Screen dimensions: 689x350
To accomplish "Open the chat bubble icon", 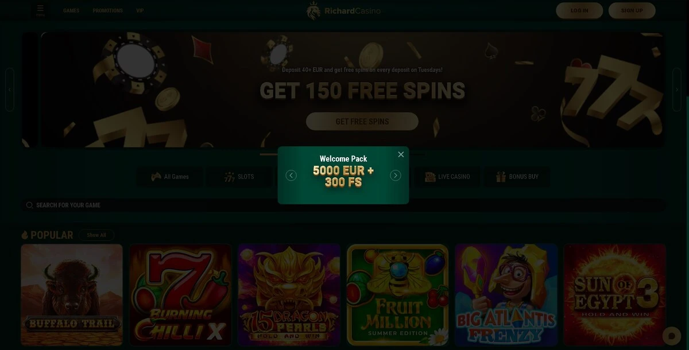I will (671, 336).
